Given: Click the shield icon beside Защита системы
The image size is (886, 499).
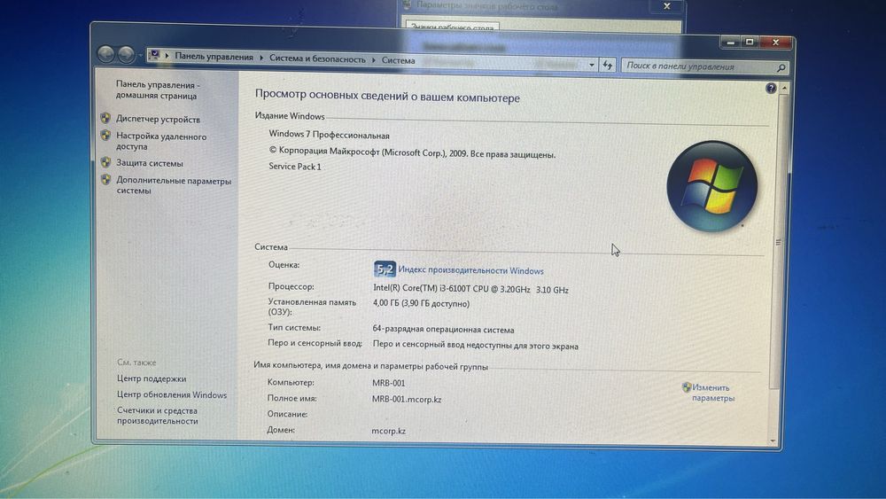Looking at the screenshot, I should coord(105,162).
